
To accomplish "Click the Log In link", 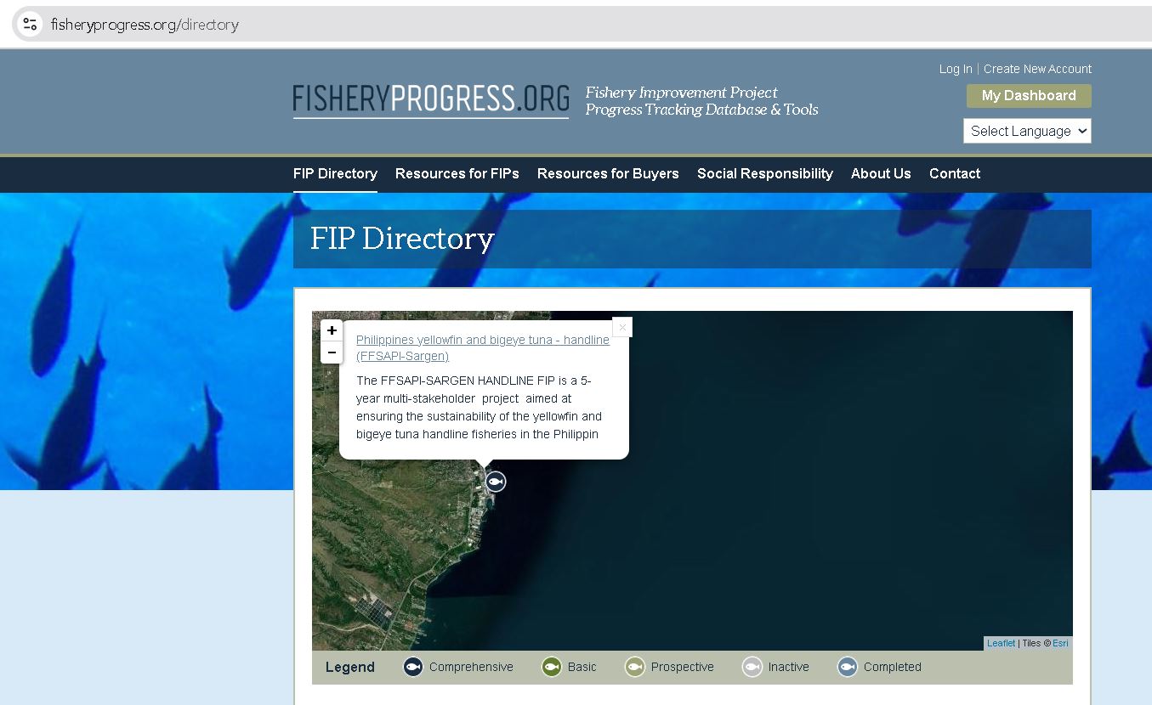I will 955,69.
